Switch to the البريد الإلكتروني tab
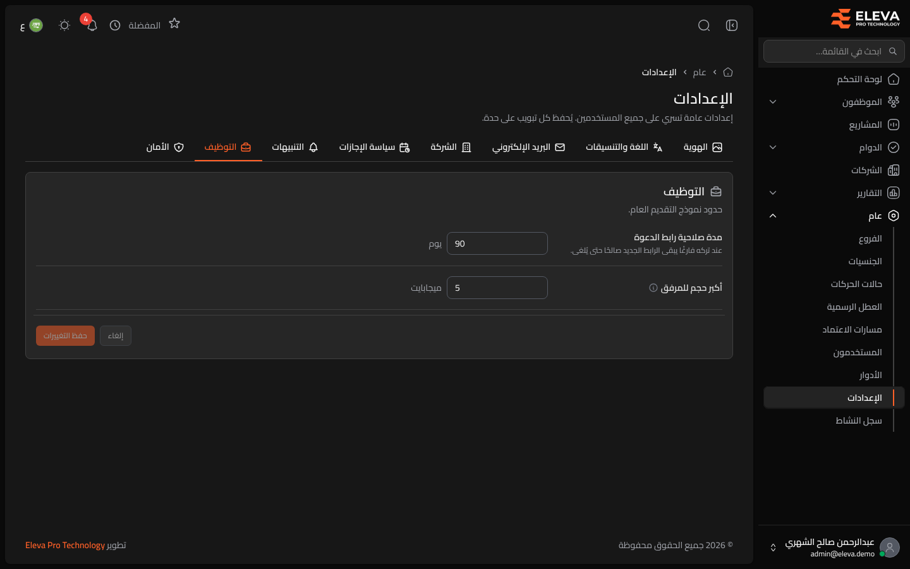The height and width of the screenshot is (569, 910). 529,147
